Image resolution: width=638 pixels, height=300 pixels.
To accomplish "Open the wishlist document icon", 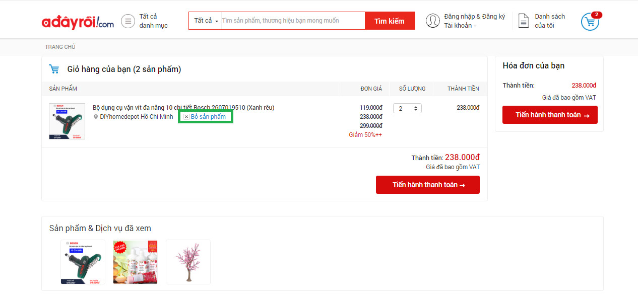I will point(524,21).
